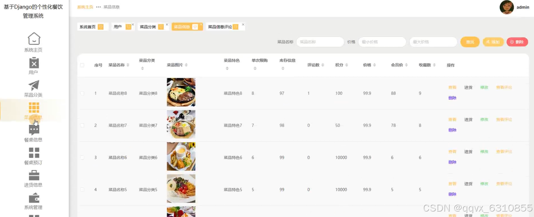
Task: Toggle the select-all checkbox in table header
Action: tap(82, 65)
